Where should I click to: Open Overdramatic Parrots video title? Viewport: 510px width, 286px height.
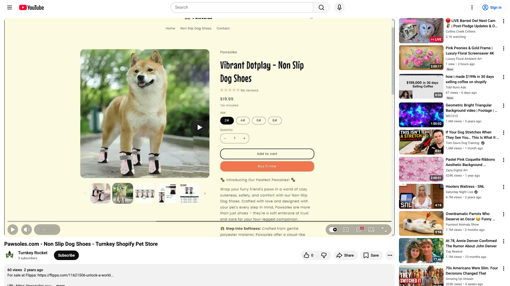click(470, 216)
